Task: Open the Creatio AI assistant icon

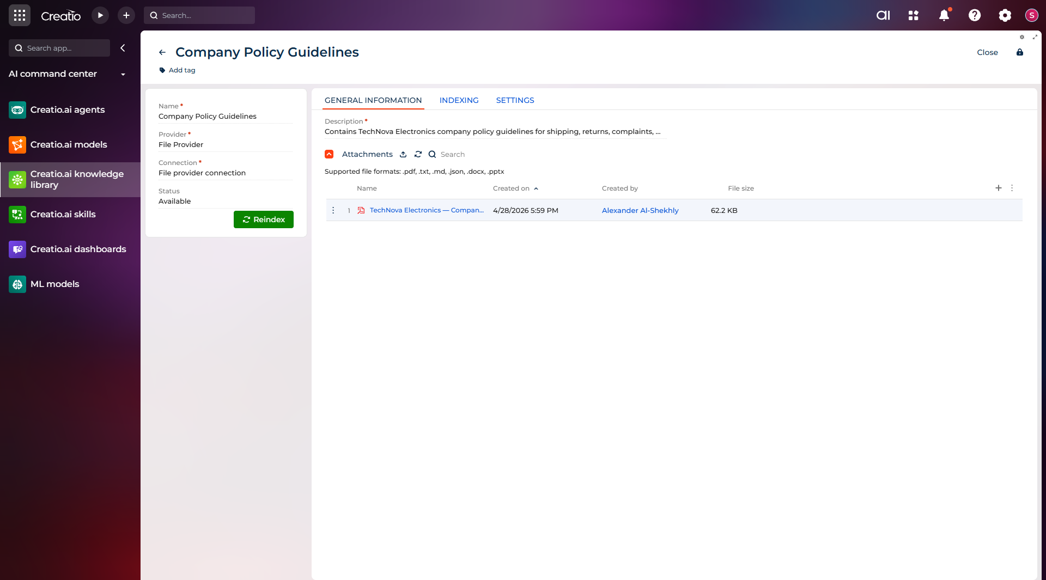Action: 883,15
